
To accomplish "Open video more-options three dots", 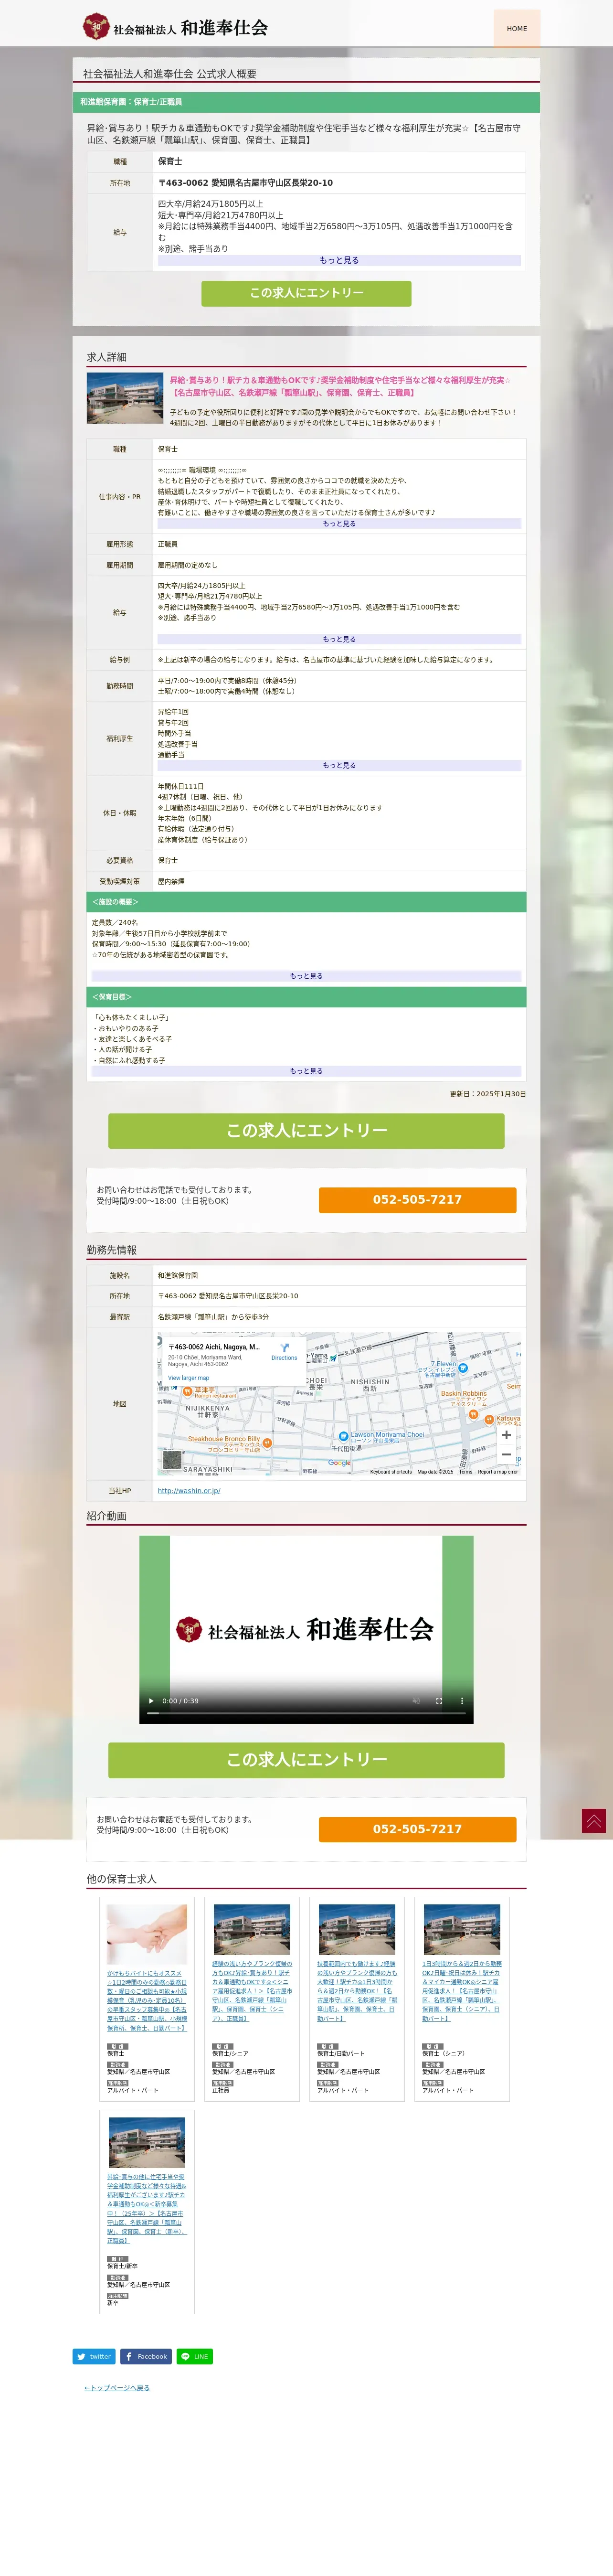I will tap(462, 1701).
